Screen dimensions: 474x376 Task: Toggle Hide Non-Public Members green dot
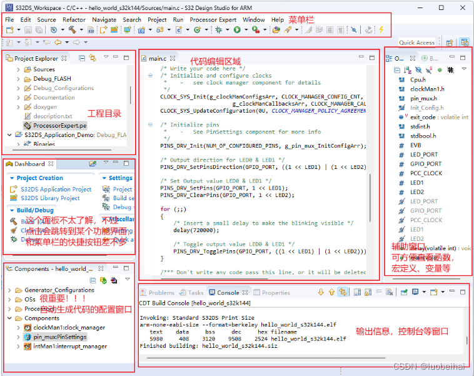click(440, 70)
